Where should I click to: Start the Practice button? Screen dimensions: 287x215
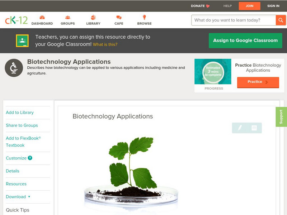tap(258, 82)
